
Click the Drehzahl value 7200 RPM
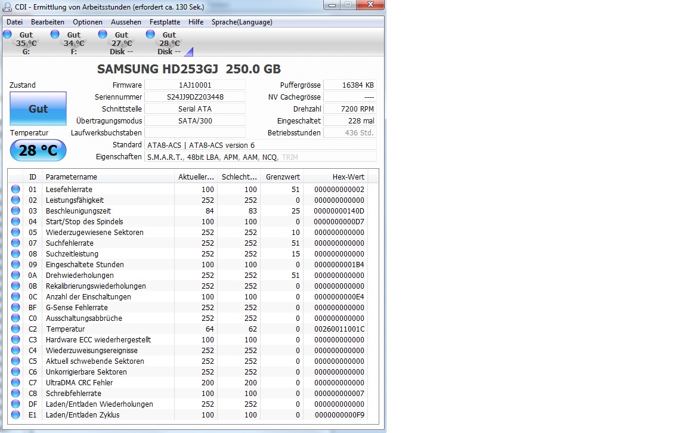click(x=349, y=109)
